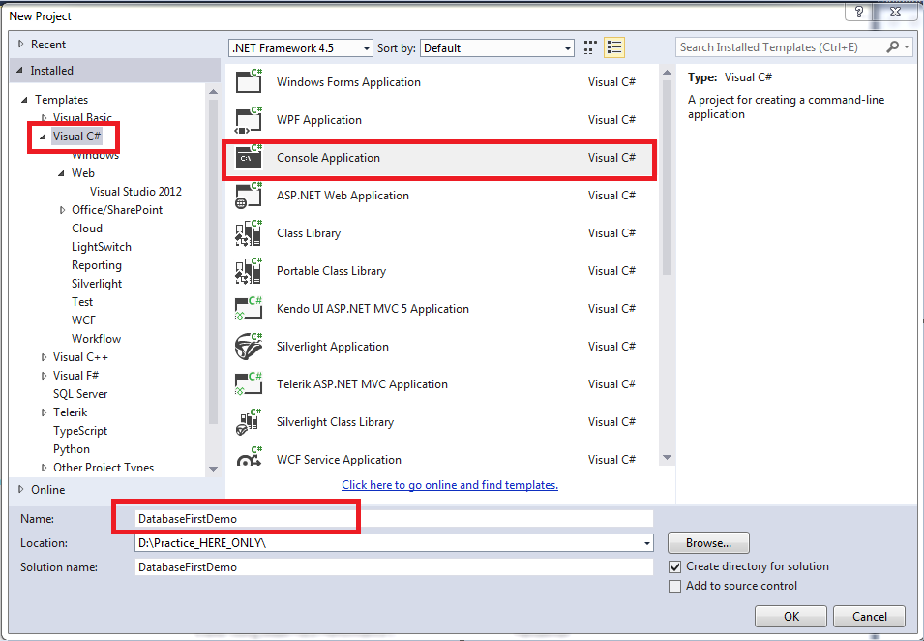
Task: Click the tree pane scroll down arrow
Action: 213,469
